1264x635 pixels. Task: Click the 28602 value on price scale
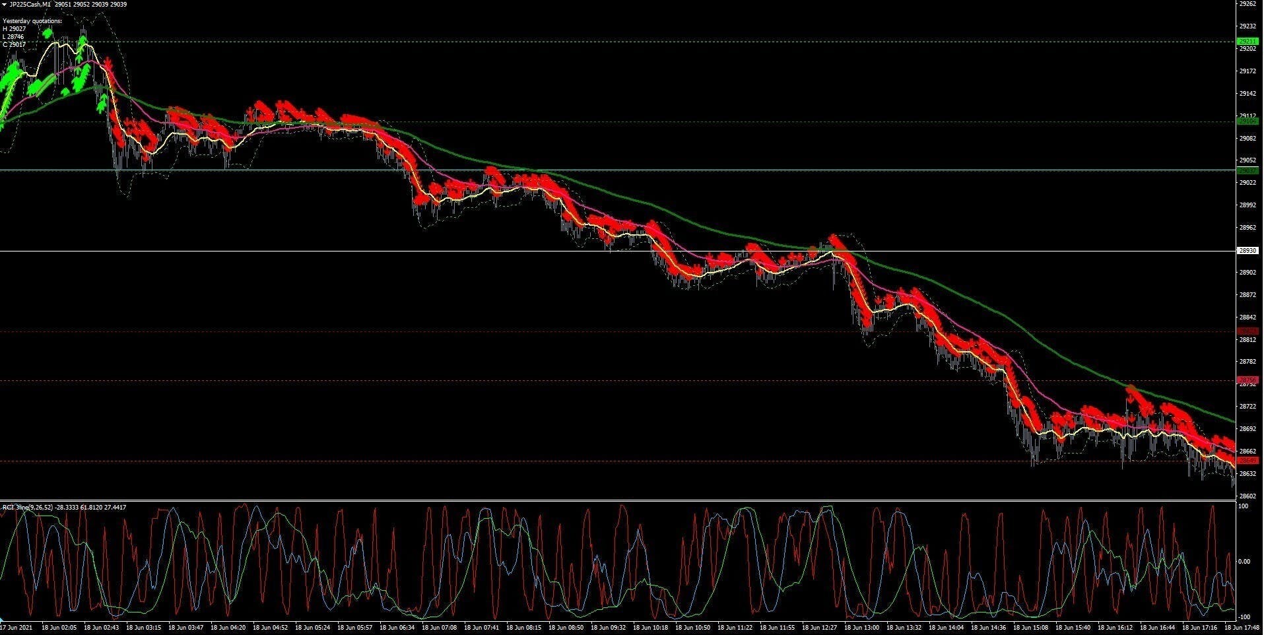tap(1247, 496)
